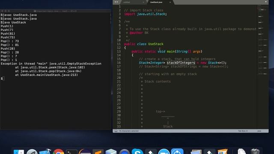274x154 pixels.
Task: Click 'Push(81)' output line in Terminal
Action: [8, 33]
